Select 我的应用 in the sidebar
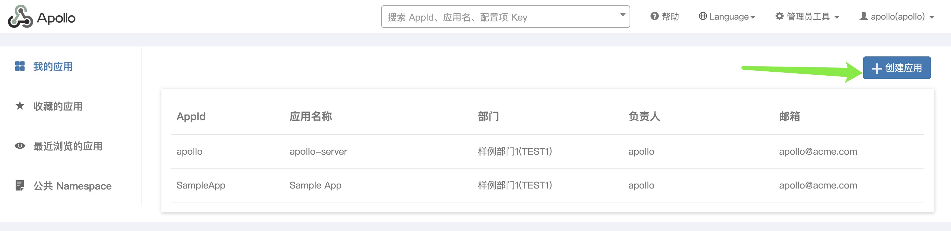Screen dimensions: 951x231 click(53, 66)
